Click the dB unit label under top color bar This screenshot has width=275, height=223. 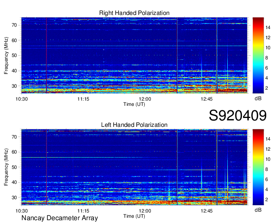[x=258, y=99]
